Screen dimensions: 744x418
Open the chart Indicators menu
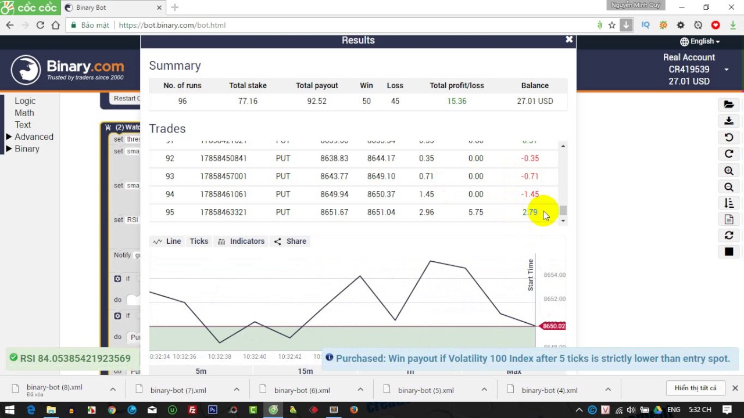[x=241, y=241]
